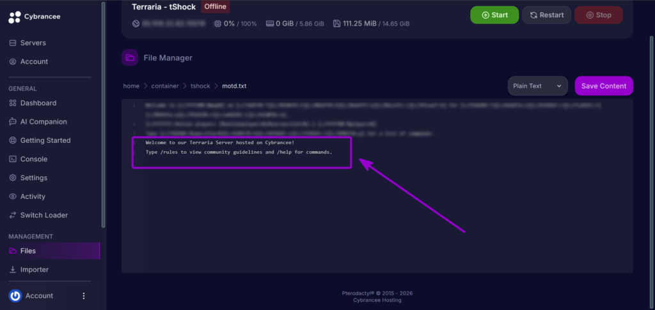Navigate to the tshock breadcrumb folder

200,86
